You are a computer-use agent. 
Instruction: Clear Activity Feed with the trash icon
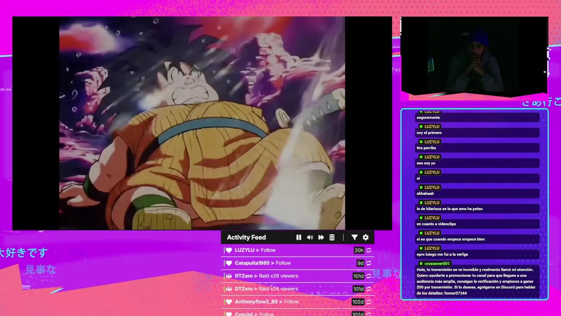point(332,237)
